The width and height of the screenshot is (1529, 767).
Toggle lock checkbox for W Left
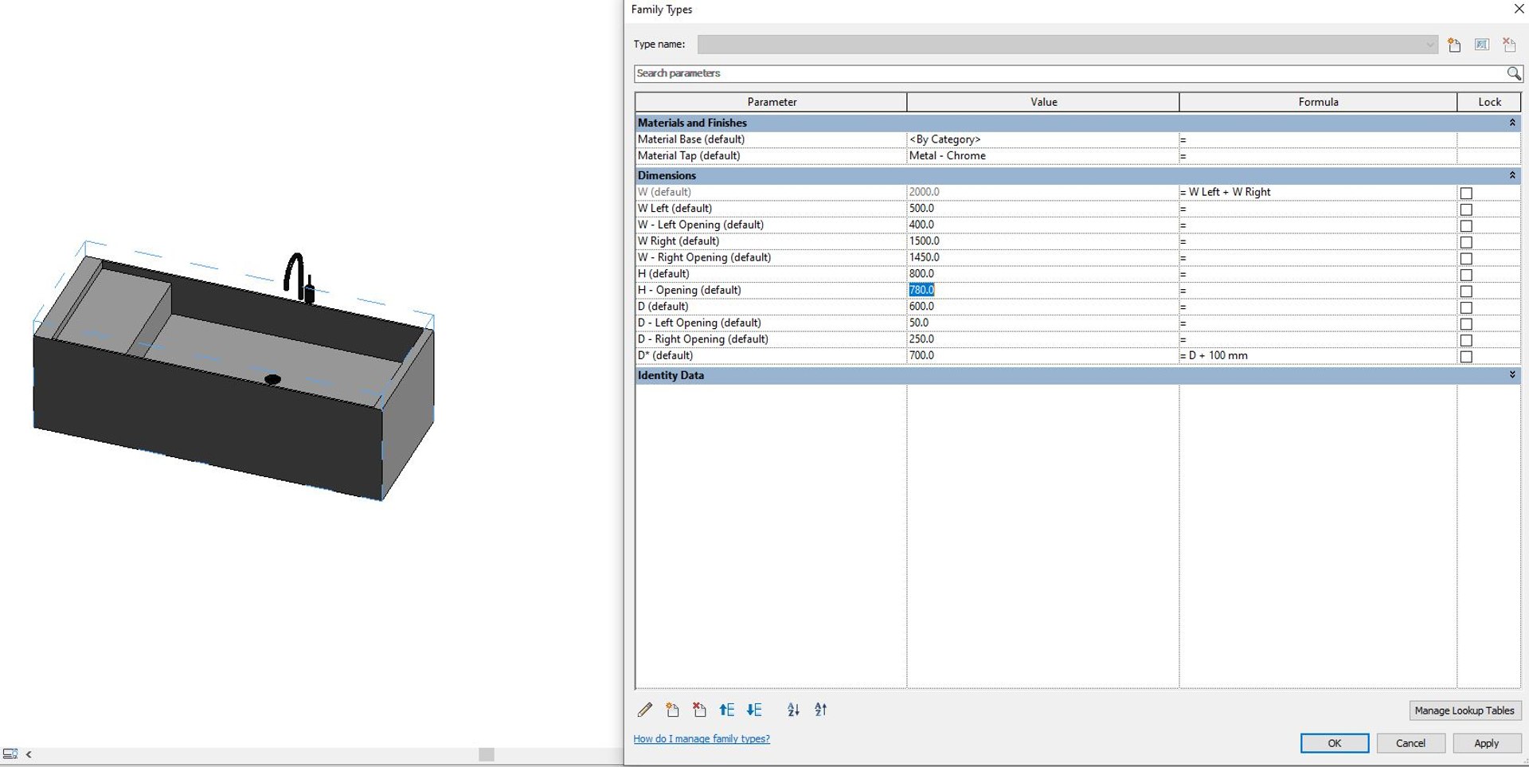point(1466,209)
